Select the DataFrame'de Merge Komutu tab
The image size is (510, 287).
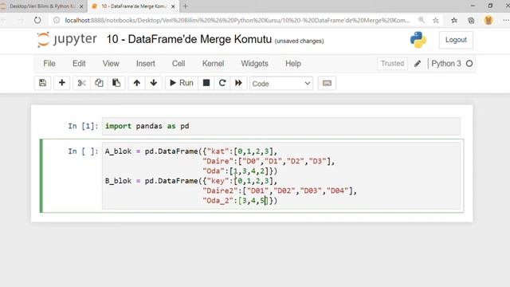point(133,6)
